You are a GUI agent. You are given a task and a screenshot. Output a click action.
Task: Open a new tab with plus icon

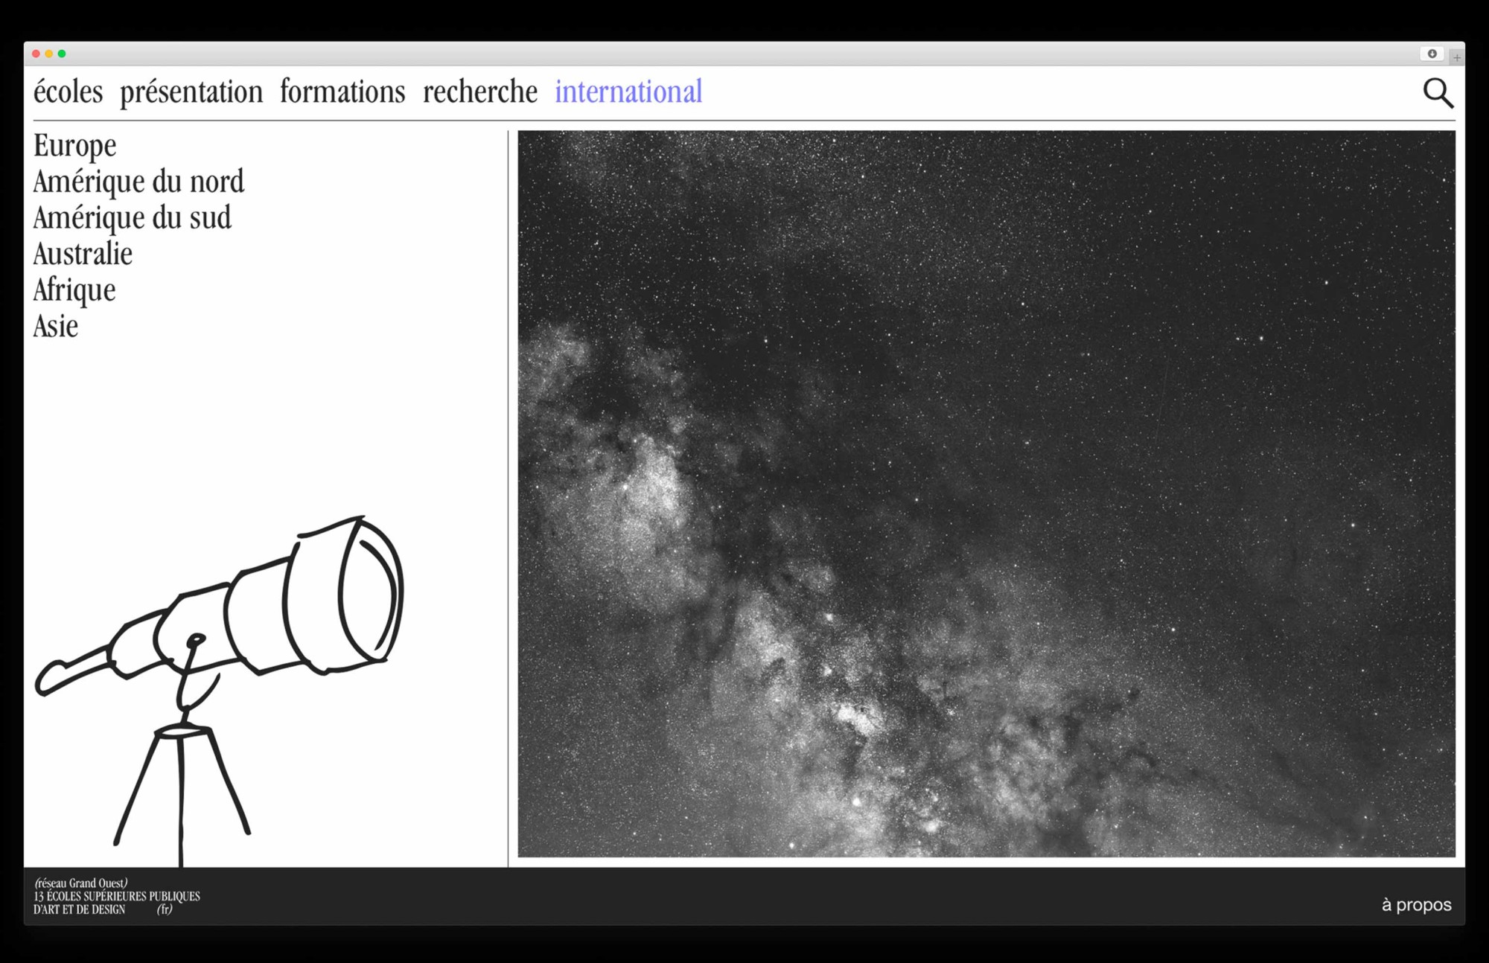1457,57
